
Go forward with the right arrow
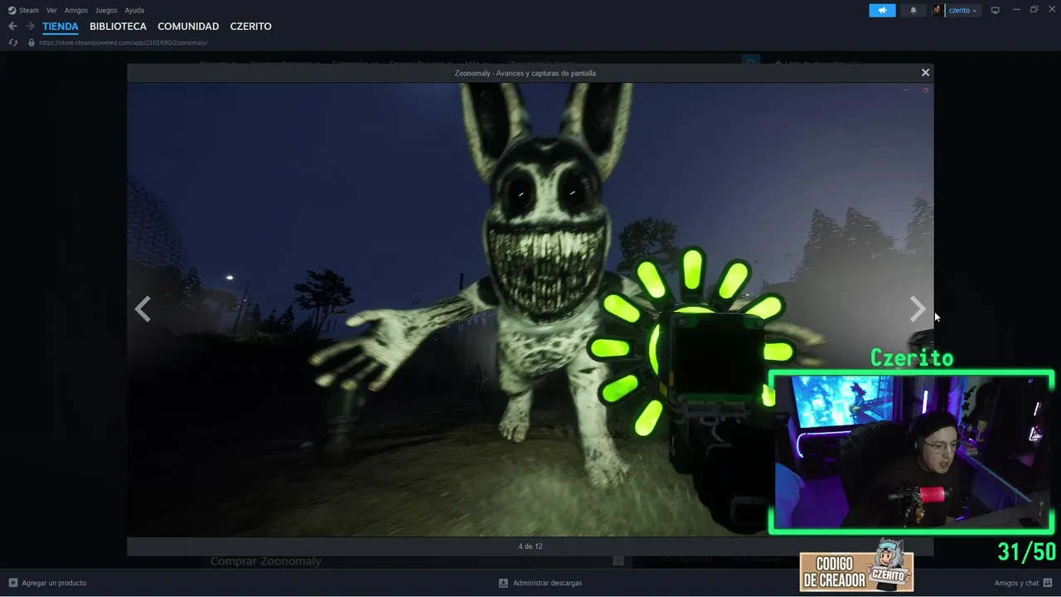point(30,27)
